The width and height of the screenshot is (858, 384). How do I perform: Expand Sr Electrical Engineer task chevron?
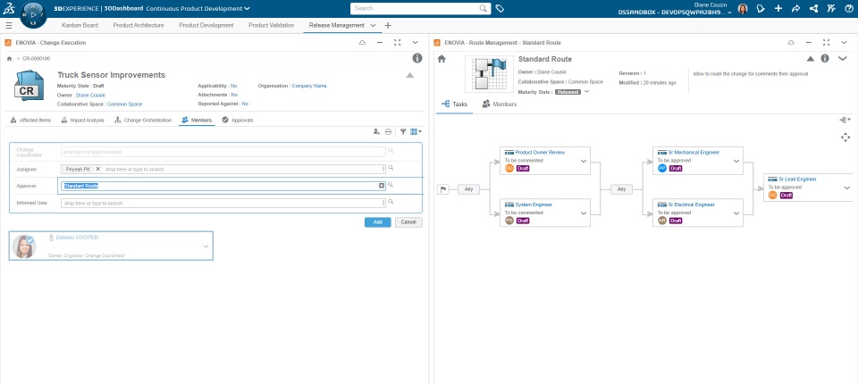click(x=736, y=213)
